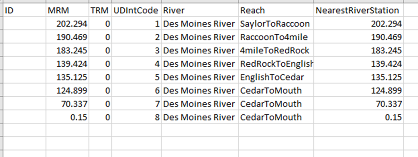Select the Reach header cell
This screenshot has width=418, height=157.
click(276, 10)
